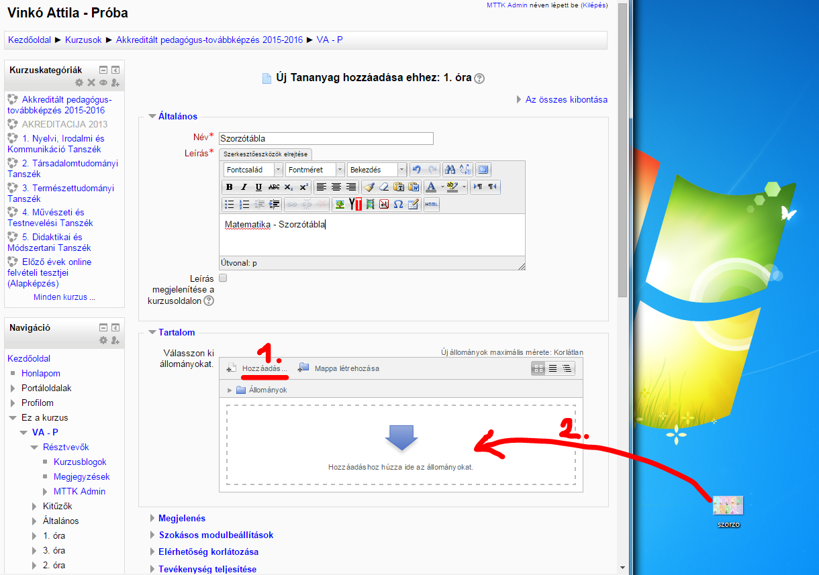Image resolution: width=819 pixels, height=575 pixels.
Task: Insert an ordered numbered list
Action: coord(244,205)
